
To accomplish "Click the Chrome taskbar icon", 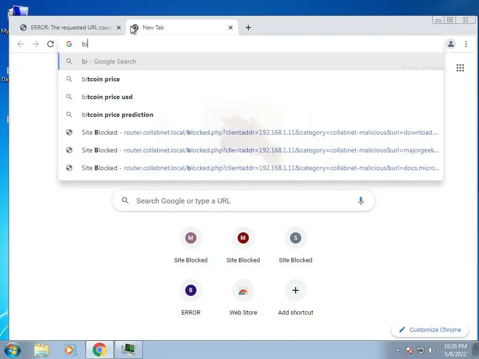I will tap(100, 350).
